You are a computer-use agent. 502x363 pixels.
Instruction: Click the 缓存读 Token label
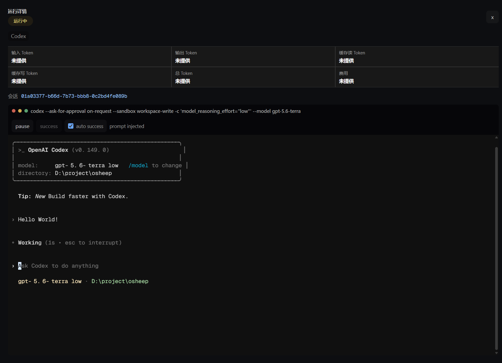352,53
